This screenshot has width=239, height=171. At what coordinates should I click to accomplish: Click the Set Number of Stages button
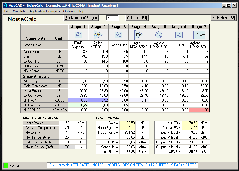tap(81, 18)
